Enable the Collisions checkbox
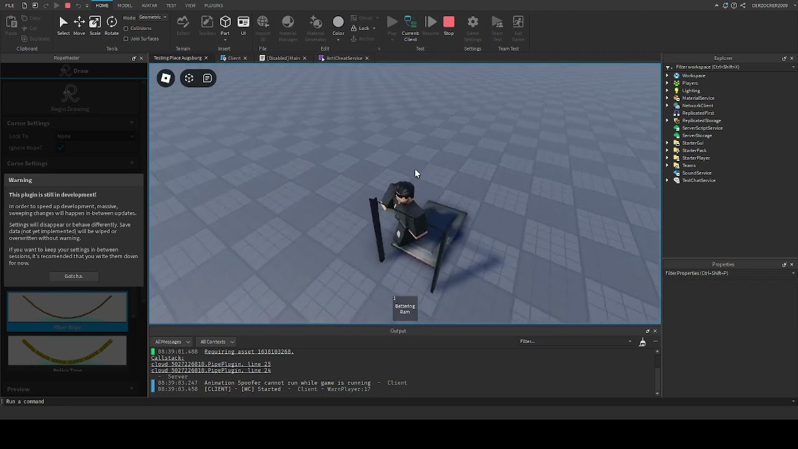Screen dimensions: 798x449 [126, 29]
